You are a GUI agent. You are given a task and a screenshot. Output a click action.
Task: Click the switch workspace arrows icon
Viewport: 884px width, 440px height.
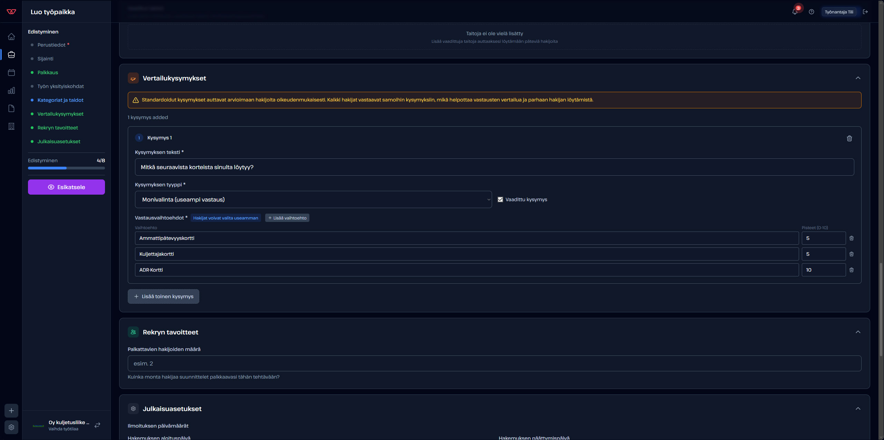(97, 425)
